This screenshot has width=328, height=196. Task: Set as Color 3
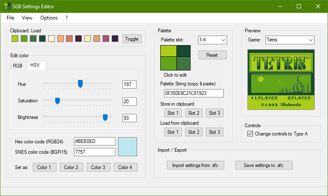click(x=98, y=167)
